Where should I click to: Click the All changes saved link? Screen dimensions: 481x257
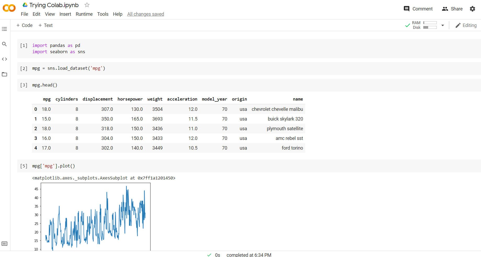coord(145,14)
